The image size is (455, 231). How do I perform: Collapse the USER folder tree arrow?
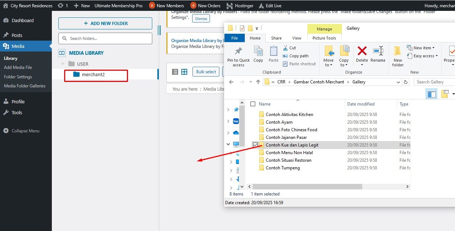pos(63,64)
